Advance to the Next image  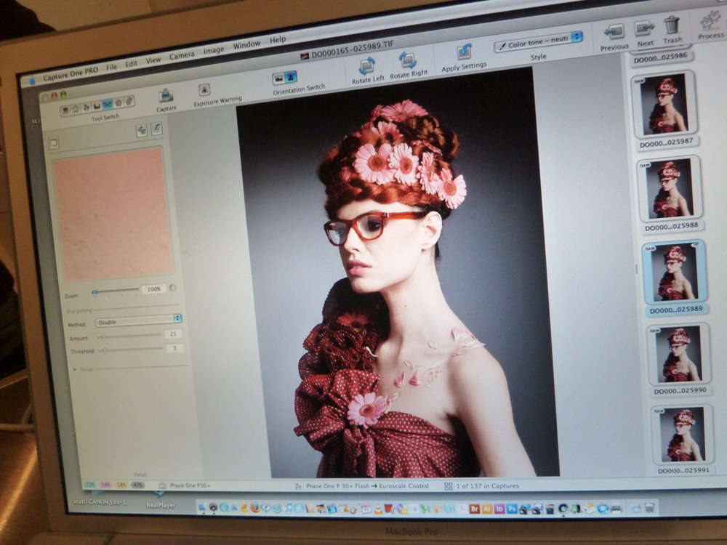(644, 29)
